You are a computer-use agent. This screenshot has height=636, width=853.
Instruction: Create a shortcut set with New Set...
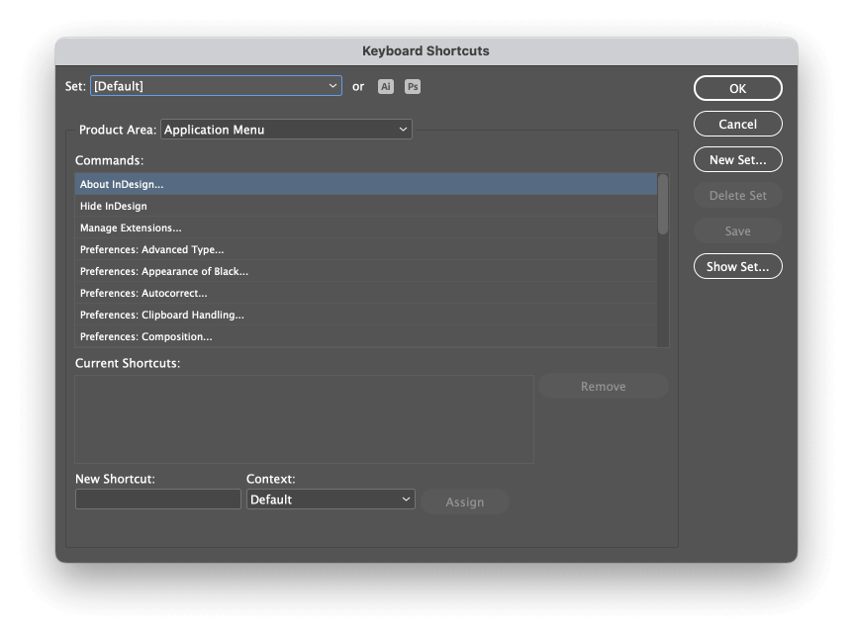(737, 160)
